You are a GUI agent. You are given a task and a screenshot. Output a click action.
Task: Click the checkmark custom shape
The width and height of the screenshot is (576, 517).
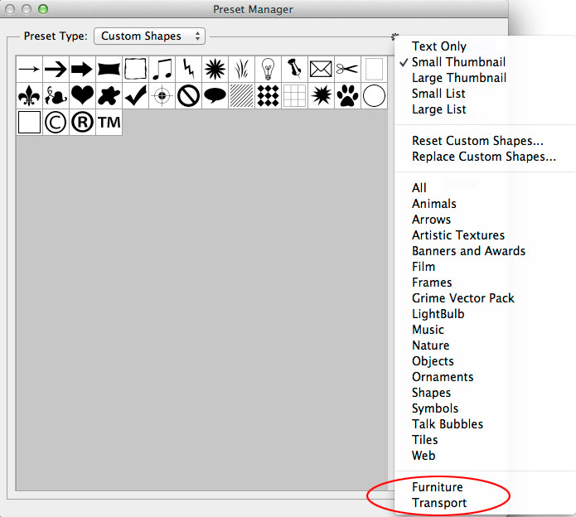pyautogui.click(x=135, y=96)
